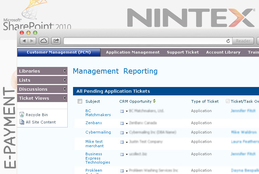Go to the Account Library tab
259x174 pixels.
click(223, 52)
